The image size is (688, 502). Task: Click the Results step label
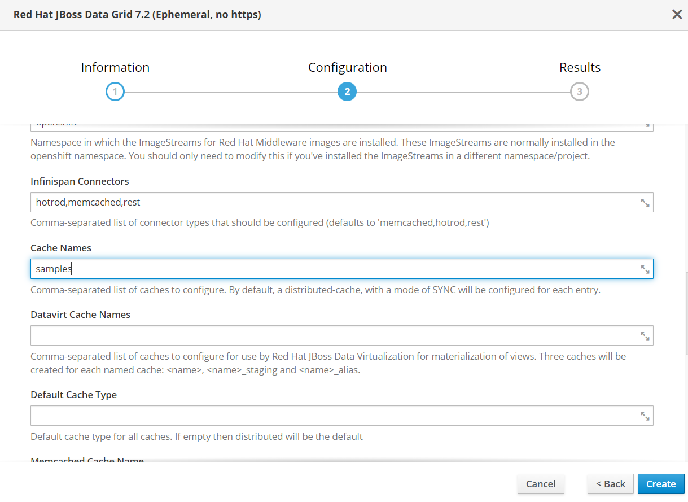tap(580, 67)
